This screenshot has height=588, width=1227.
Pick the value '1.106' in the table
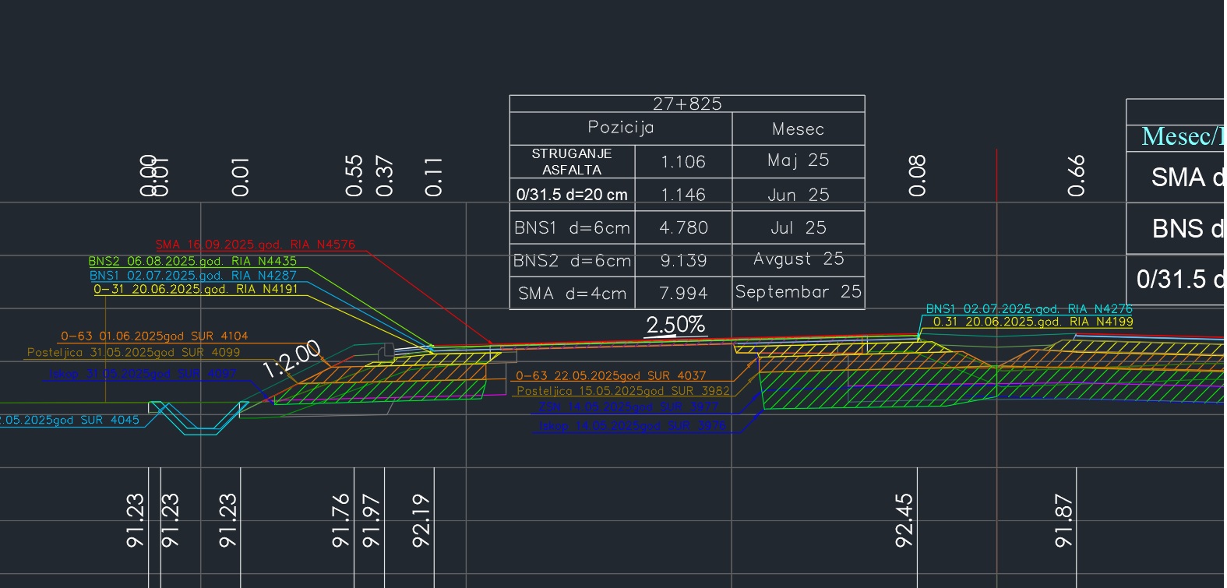pos(683,162)
